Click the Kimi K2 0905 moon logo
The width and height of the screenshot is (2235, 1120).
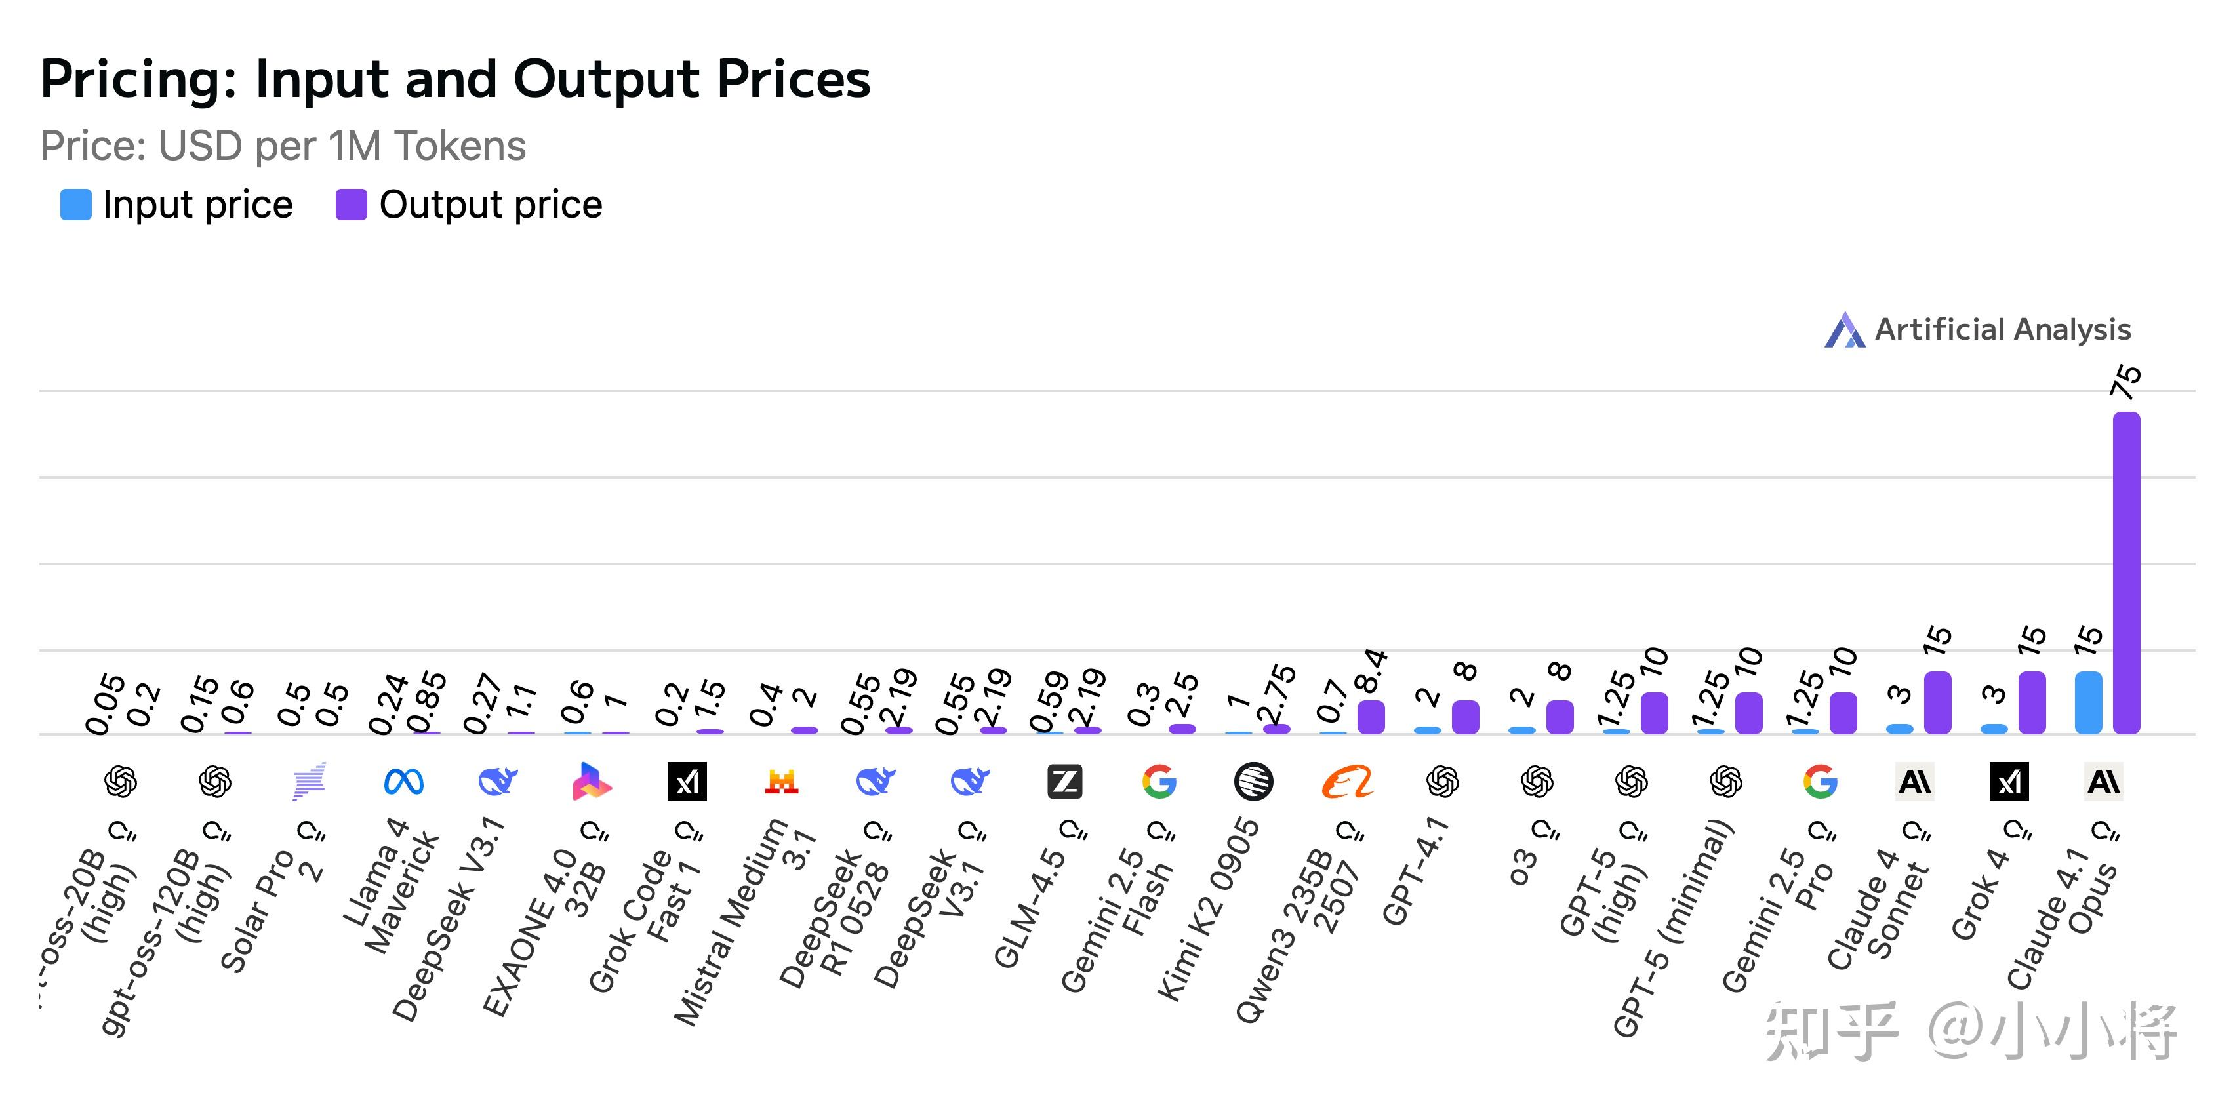(1253, 782)
